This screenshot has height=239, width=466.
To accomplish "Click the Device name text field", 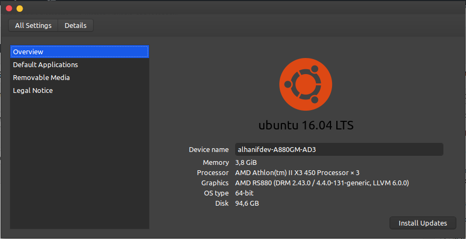I will pyautogui.click(x=339, y=149).
